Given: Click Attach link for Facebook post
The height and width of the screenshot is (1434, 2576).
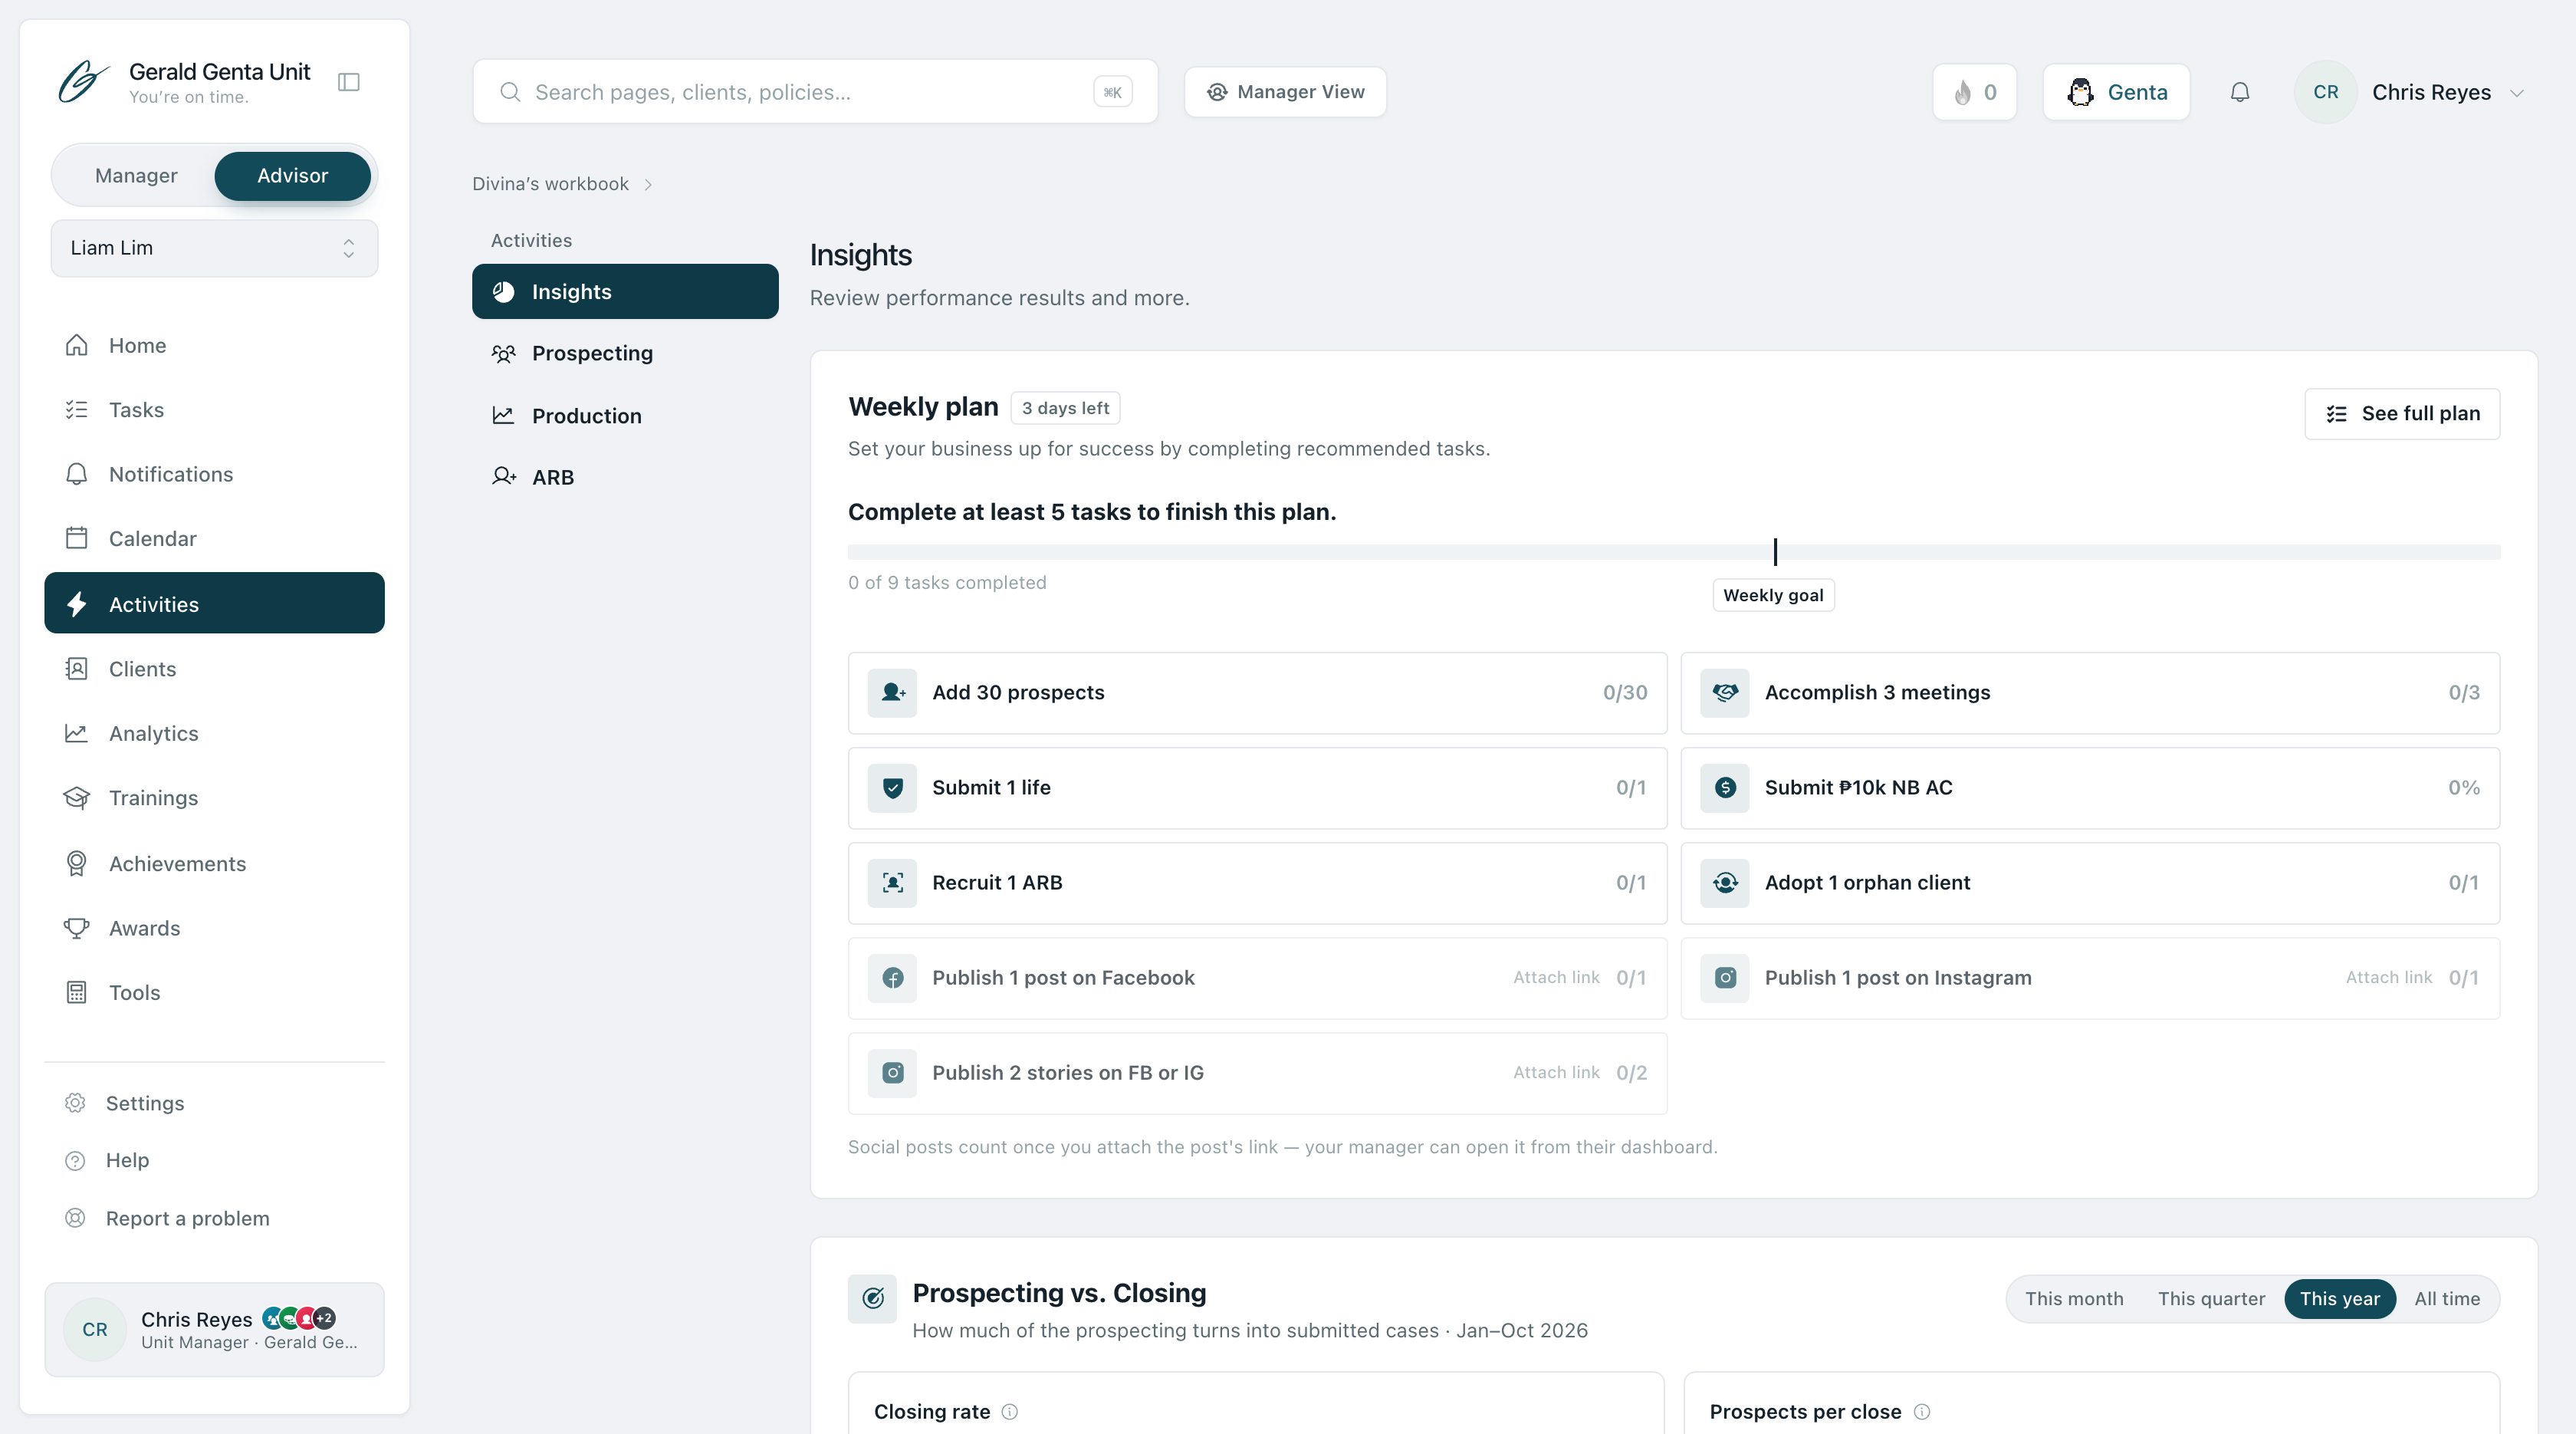Looking at the screenshot, I should click(1556, 978).
